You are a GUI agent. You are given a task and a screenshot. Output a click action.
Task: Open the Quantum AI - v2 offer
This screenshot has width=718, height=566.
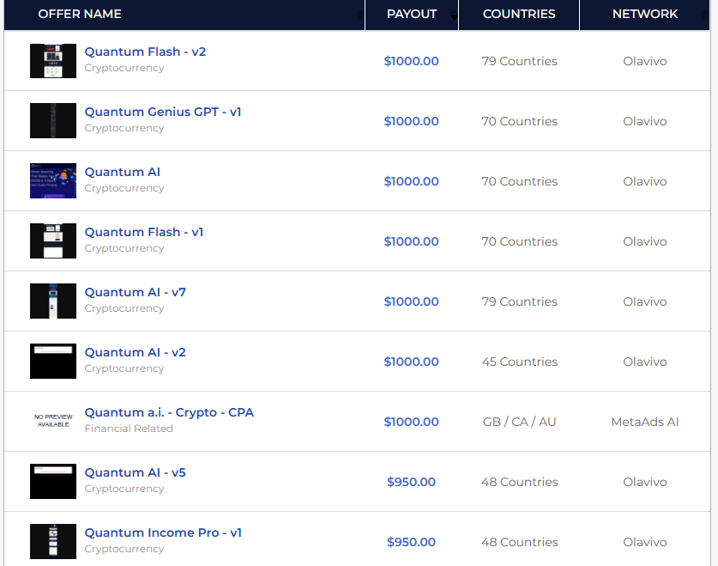135,352
